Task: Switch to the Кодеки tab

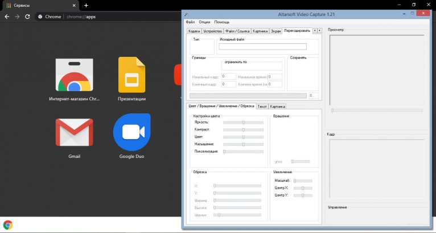Action: 194,31
